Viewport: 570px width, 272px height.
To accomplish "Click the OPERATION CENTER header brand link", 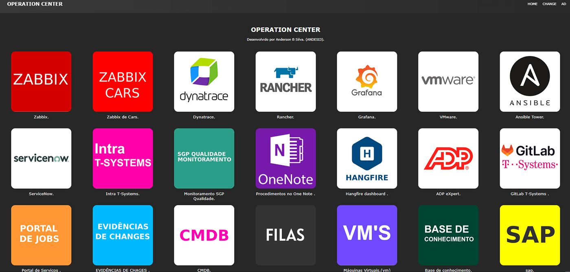I will 35,4.
